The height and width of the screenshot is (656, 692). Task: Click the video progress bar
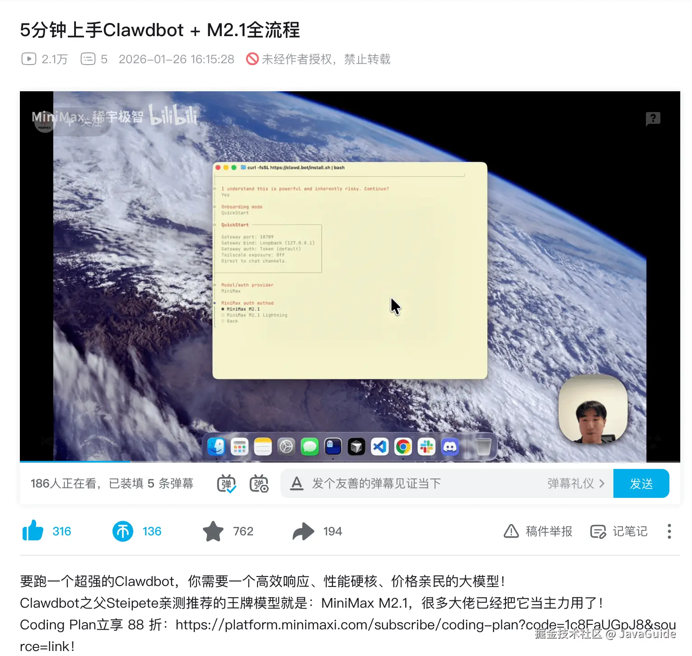coord(350,462)
